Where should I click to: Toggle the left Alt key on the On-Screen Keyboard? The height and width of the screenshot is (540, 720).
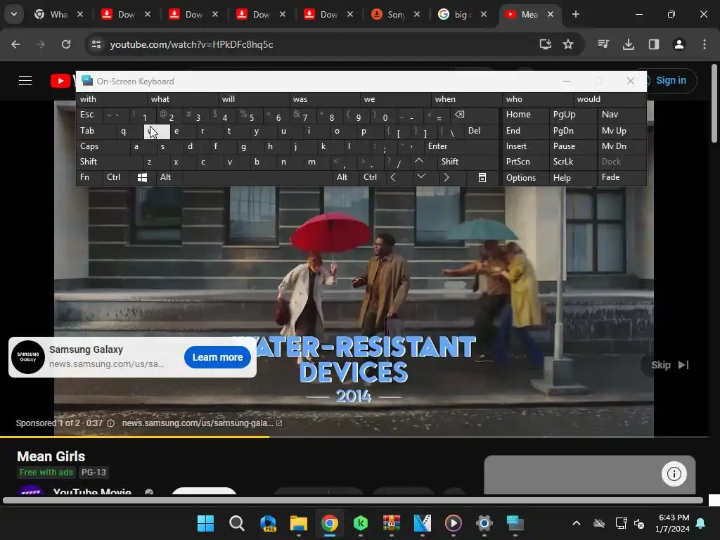[x=169, y=177]
